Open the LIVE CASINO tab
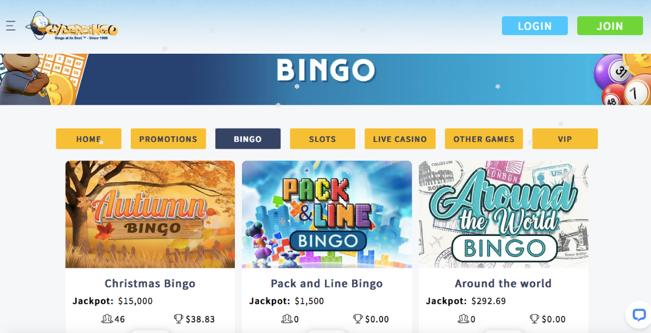 point(400,139)
